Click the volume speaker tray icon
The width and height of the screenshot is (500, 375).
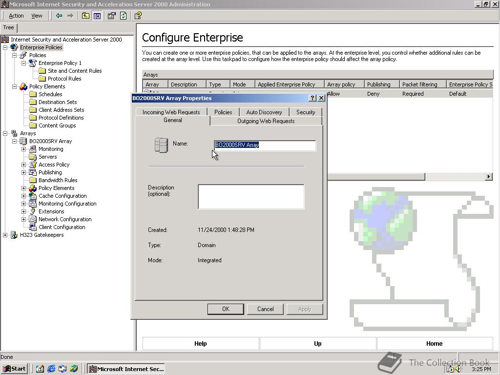coord(458,369)
